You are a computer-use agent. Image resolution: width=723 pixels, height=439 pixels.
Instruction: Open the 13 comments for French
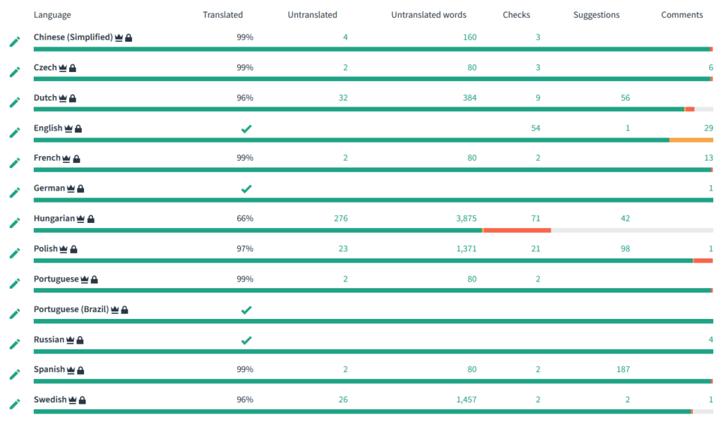point(709,158)
